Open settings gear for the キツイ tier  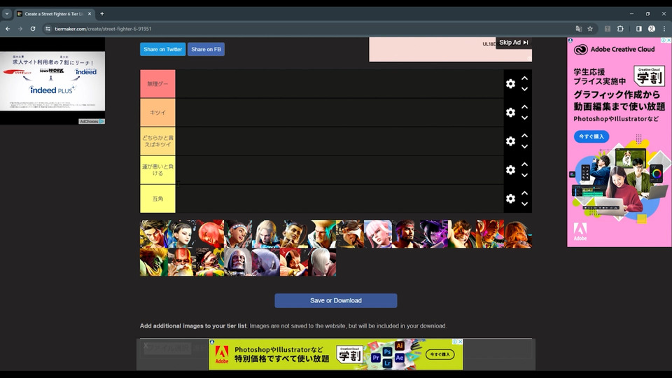pyautogui.click(x=510, y=112)
